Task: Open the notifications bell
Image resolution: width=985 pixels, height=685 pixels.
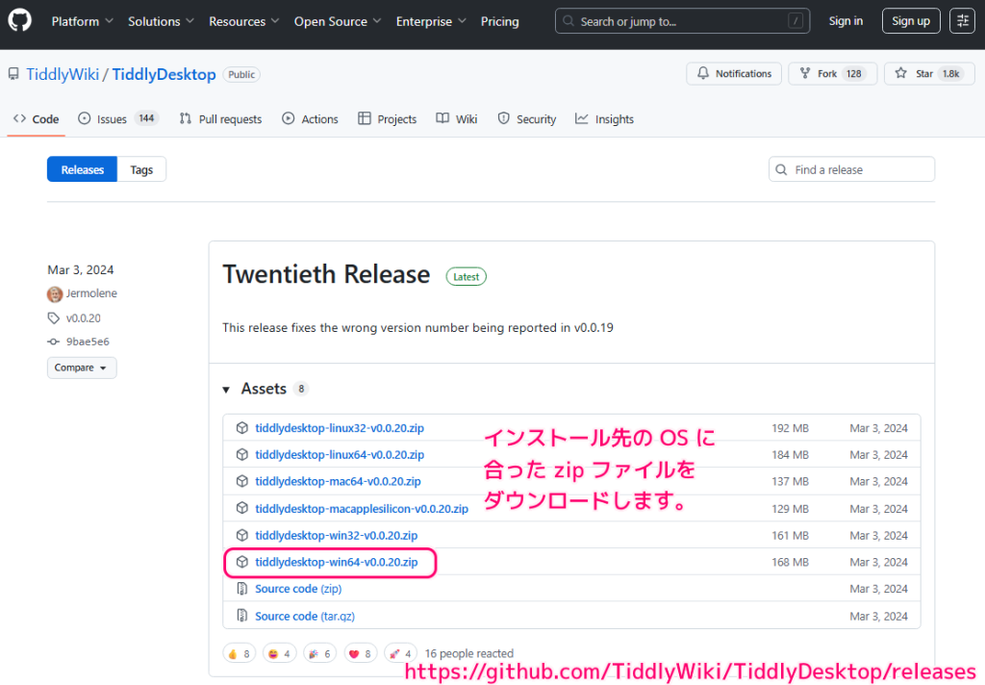Action: (x=733, y=73)
